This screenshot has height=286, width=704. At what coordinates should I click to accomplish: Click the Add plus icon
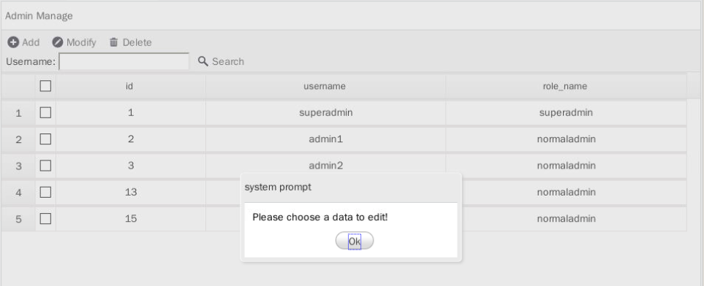13,42
